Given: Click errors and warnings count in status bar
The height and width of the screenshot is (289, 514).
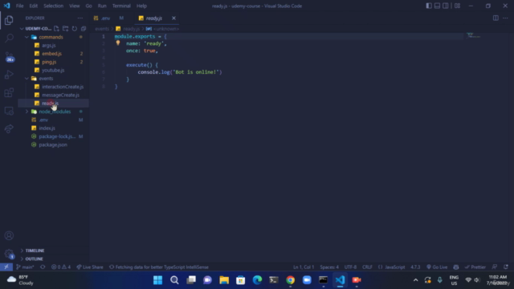Looking at the screenshot, I should point(61,267).
